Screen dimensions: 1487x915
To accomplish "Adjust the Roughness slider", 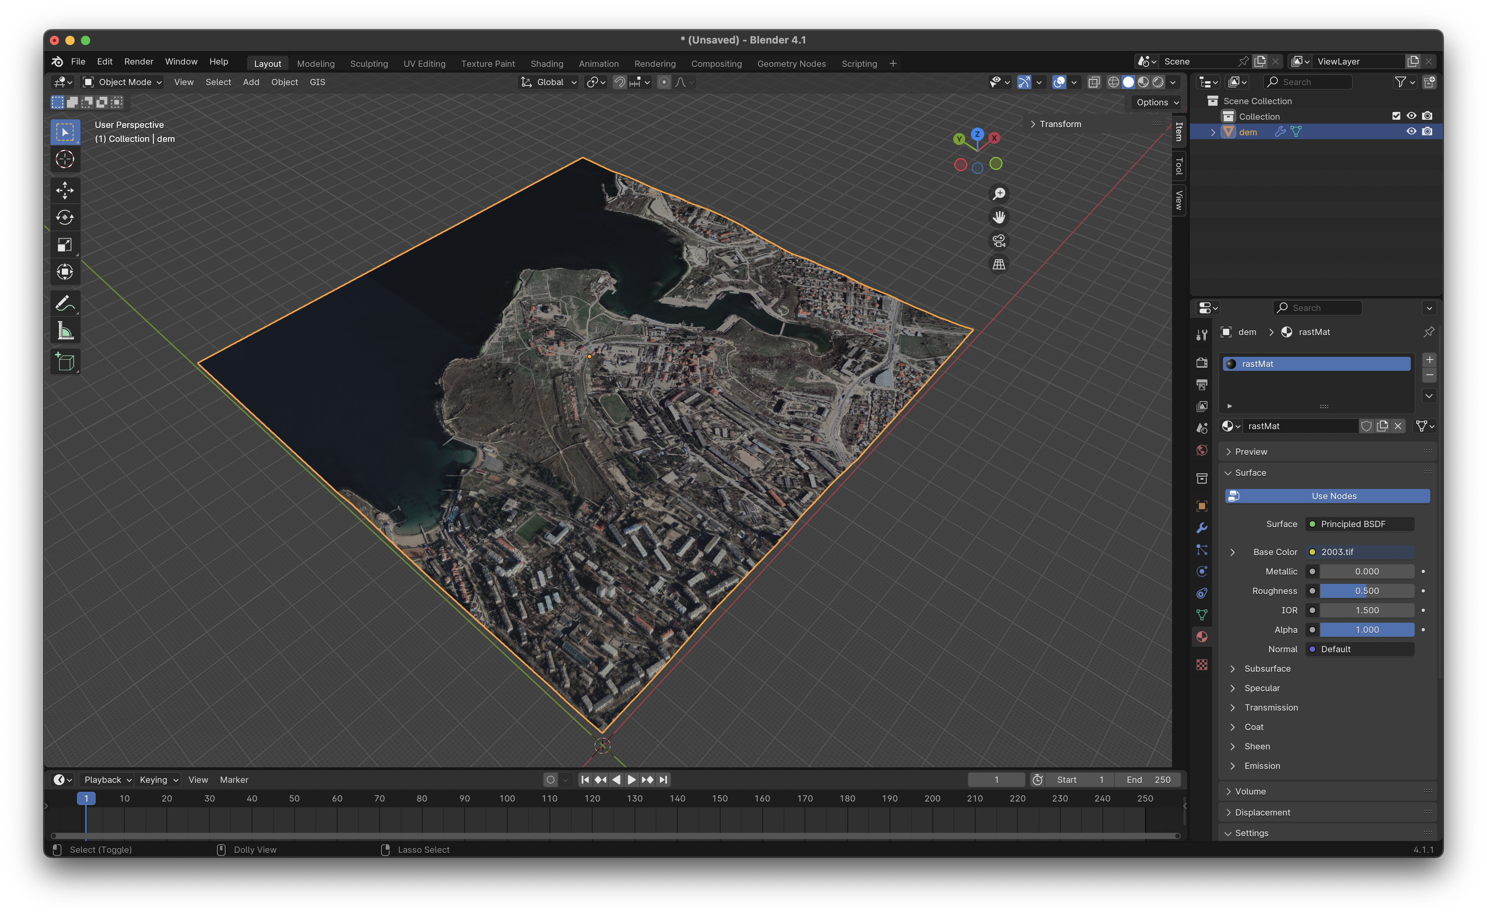I will [1366, 591].
